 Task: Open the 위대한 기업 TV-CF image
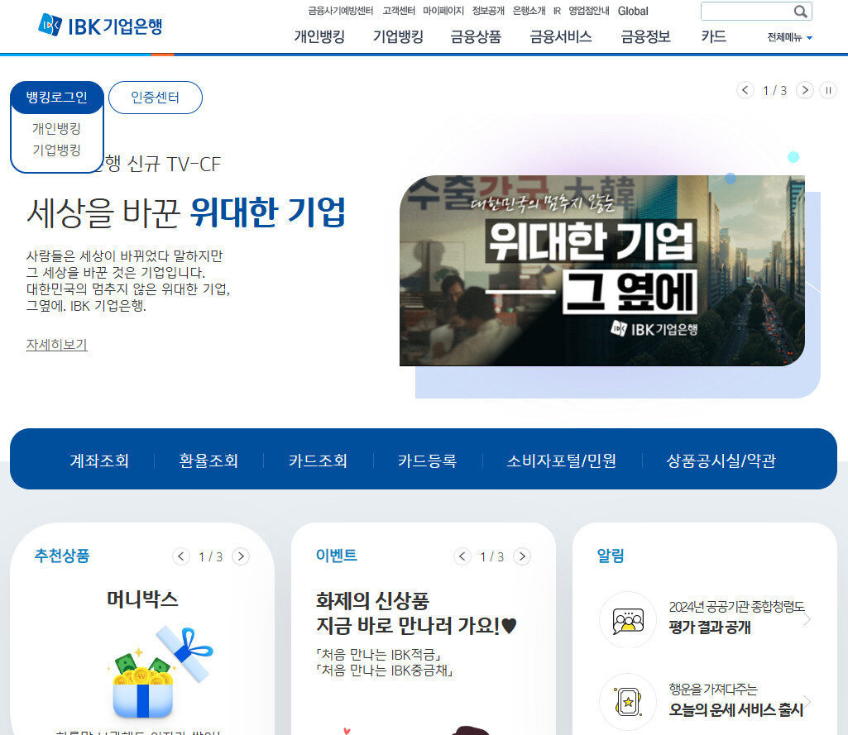(x=602, y=270)
